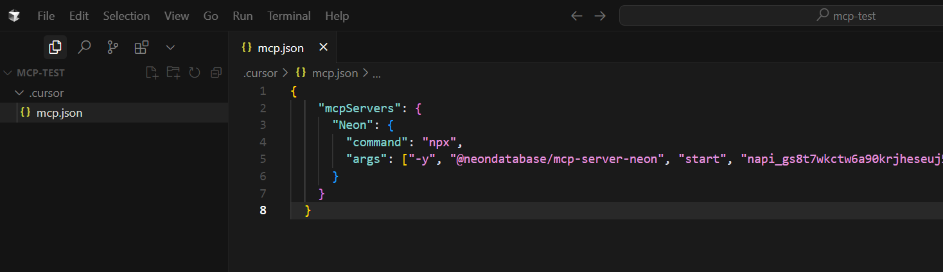Close the mcp.json tab

(x=323, y=47)
